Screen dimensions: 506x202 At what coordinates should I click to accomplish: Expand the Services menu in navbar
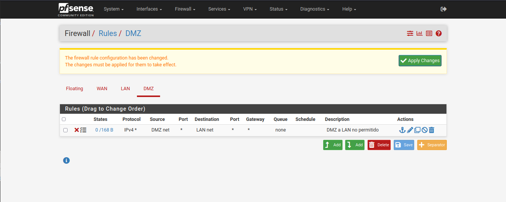[x=219, y=9]
